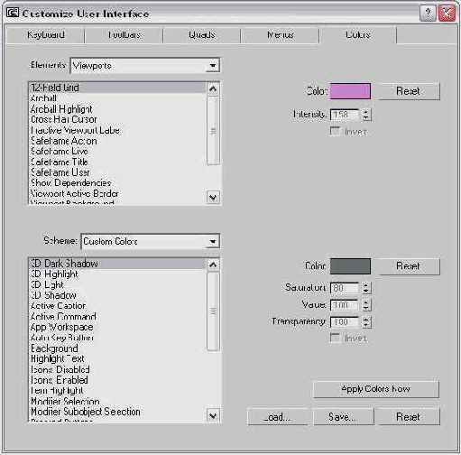This screenshot has width=461, height=455.
Task: Click the Transparency value field
Action: (345, 322)
